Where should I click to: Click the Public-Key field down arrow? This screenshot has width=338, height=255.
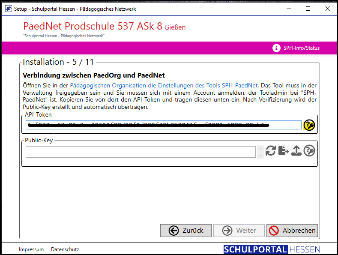coord(260,156)
